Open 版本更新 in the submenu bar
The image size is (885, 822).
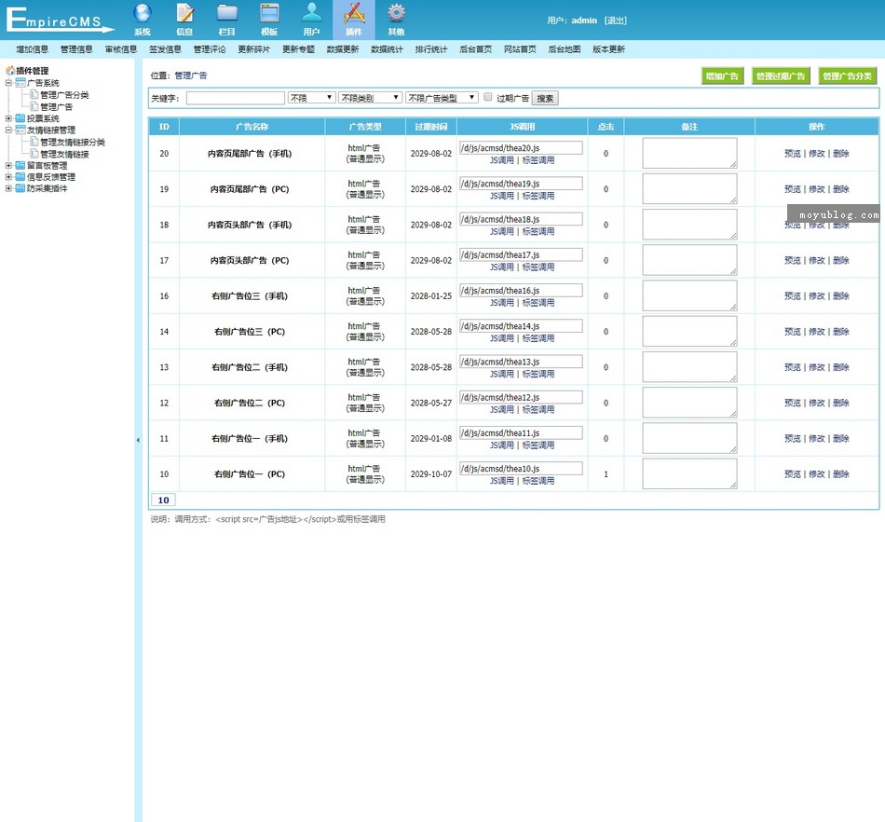(608, 49)
